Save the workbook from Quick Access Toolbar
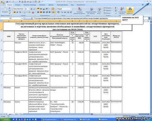 (x=7, y=2)
